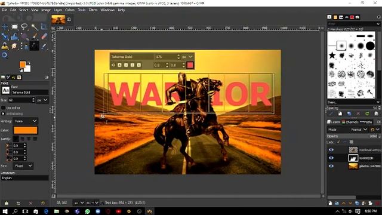Switch to the Channels tab
The height and width of the screenshot is (215, 382).
click(350, 122)
